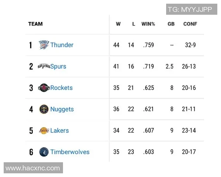Screen dimensions: 221x177
Task: Visit the Lakers team link
Action: 60,131
